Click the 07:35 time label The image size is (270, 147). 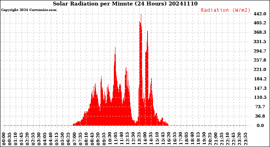click(x=81, y=139)
